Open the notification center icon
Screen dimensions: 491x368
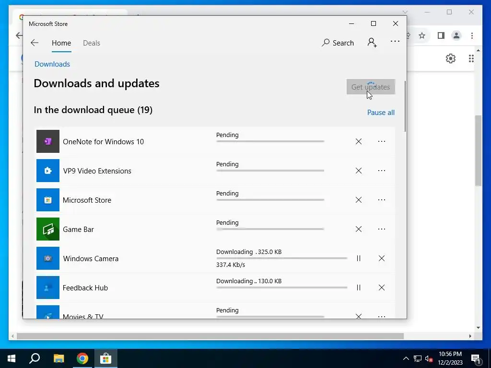coord(475,358)
